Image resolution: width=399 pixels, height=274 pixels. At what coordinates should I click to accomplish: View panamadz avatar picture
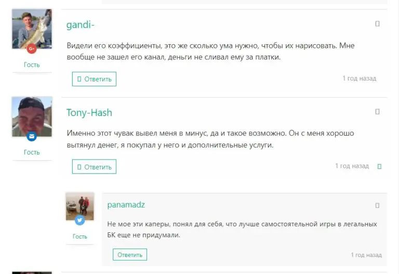tap(79, 206)
